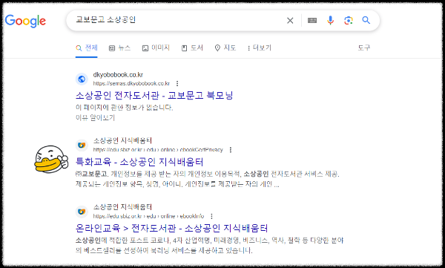The width and height of the screenshot is (445, 268).
Task: Click the 이유 알아보기 link
Action: (95, 117)
